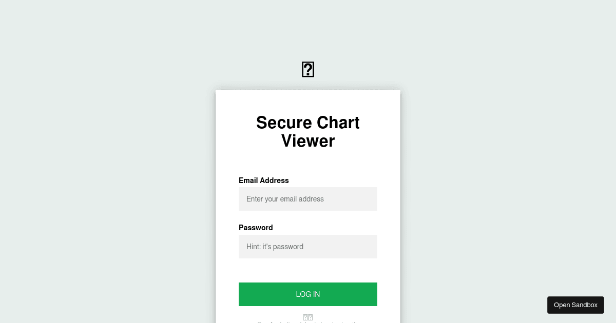Tap the left glyph of the emoji pair
Viewport: 616px width, 323px height.
(x=305, y=317)
